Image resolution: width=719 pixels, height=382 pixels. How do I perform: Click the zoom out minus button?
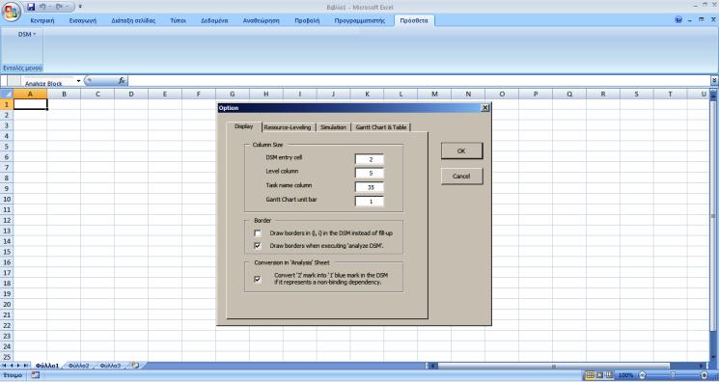point(643,375)
